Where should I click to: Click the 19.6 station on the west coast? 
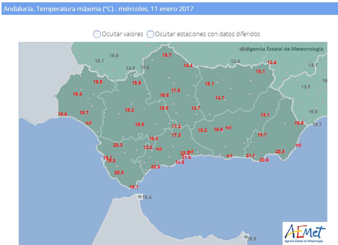coord(63,114)
